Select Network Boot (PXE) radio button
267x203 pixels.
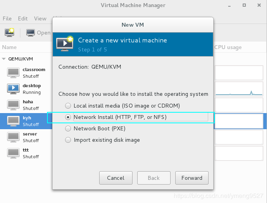click(x=68, y=128)
